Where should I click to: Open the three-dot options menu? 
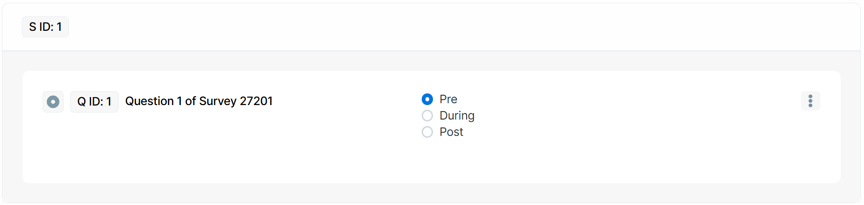[x=810, y=101]
